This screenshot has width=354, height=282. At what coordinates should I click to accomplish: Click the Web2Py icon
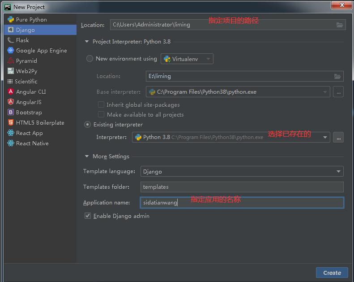coord(11,71)
